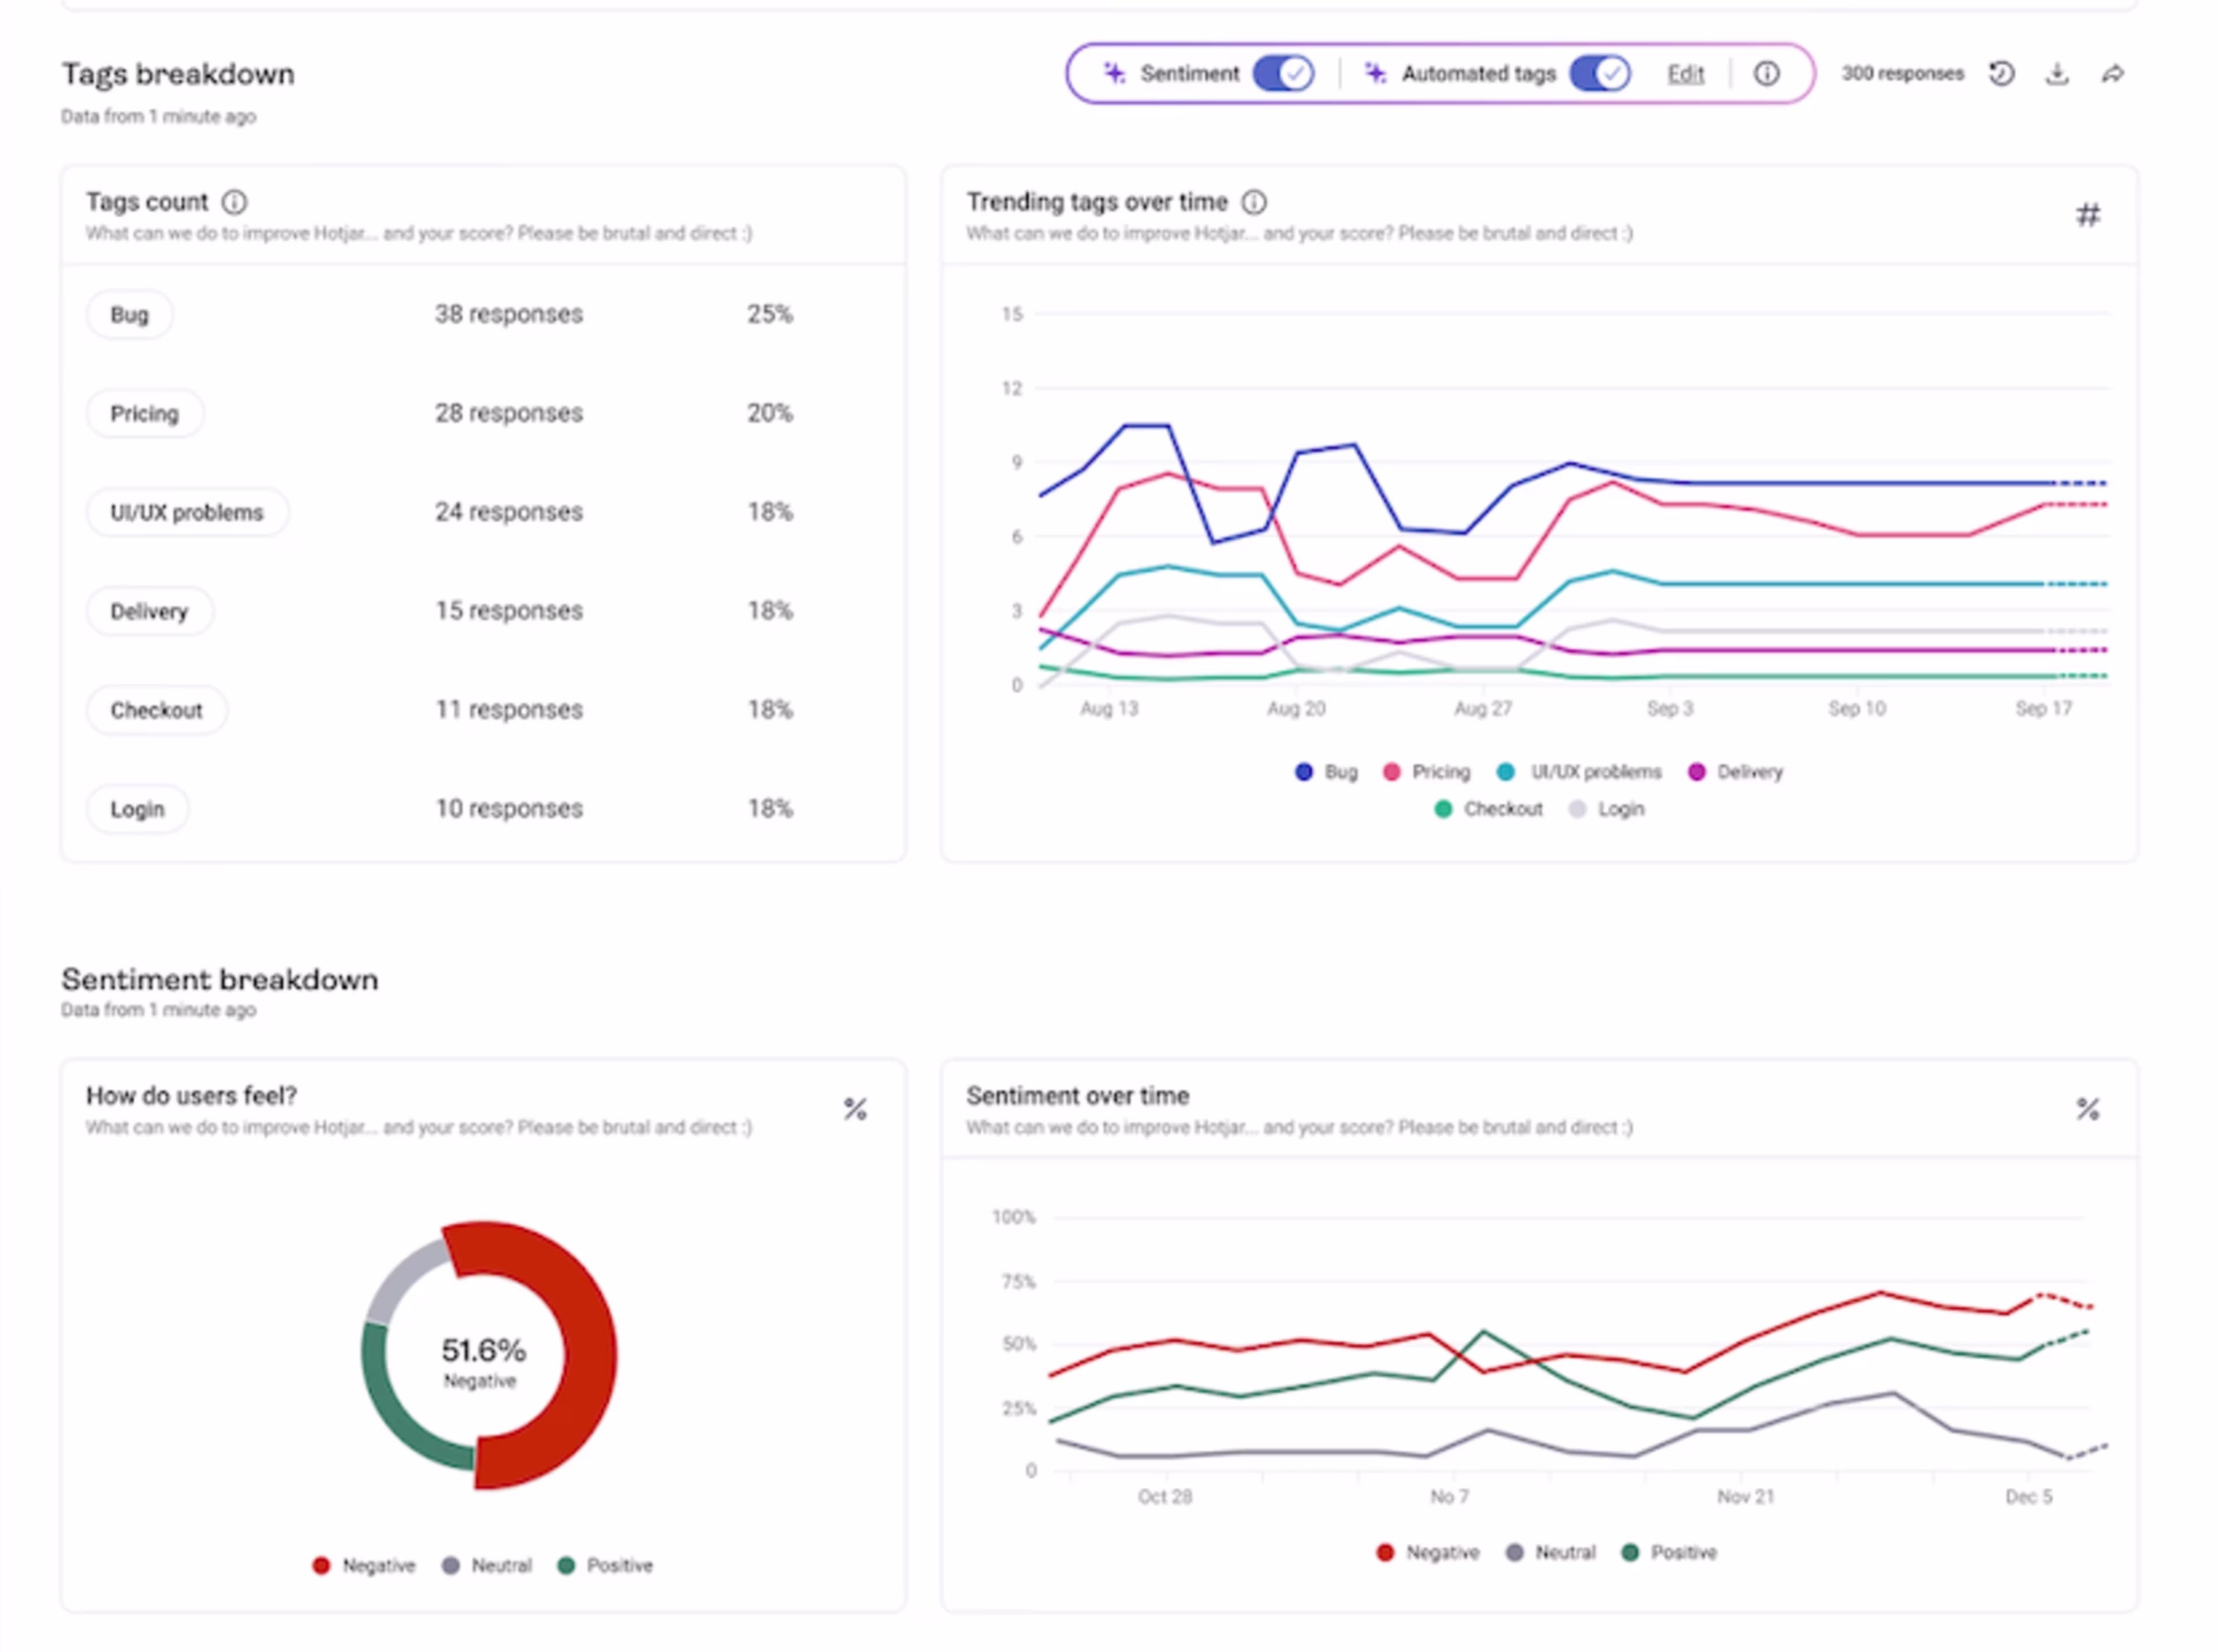Toggle the Automated tags switch
This screenshot has height=1652, width=2218.
click(1599, 73)
